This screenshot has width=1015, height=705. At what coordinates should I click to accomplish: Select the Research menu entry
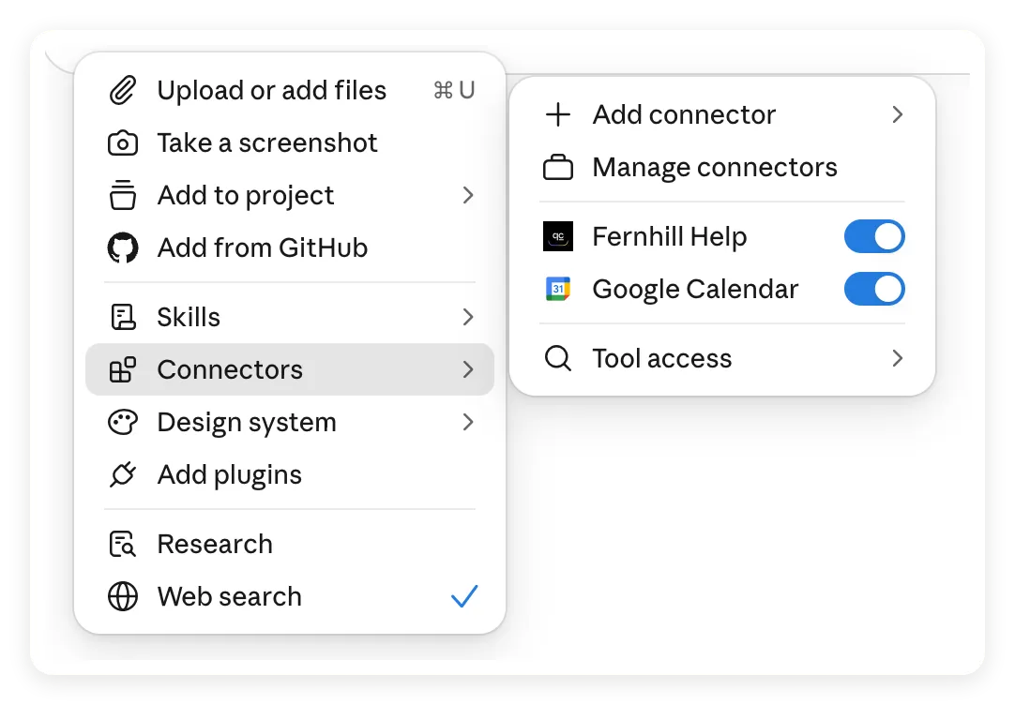tap(290, 544)
